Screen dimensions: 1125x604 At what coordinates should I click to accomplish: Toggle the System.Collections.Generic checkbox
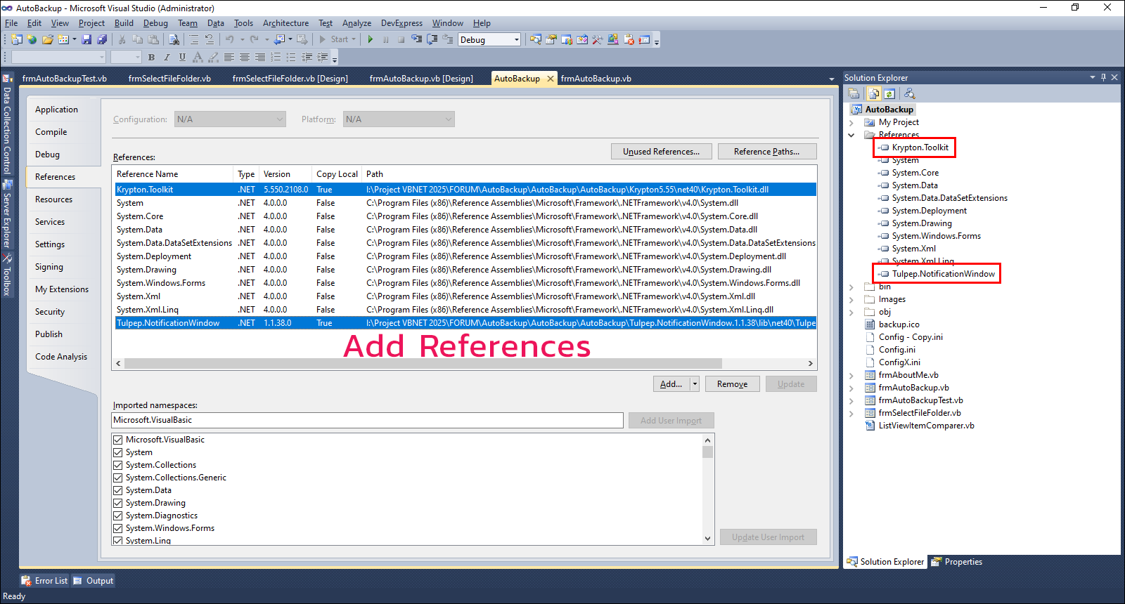tap(118, 478)
